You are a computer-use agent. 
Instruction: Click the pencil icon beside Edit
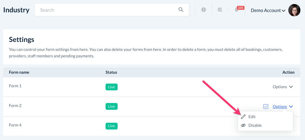[243, 117]
